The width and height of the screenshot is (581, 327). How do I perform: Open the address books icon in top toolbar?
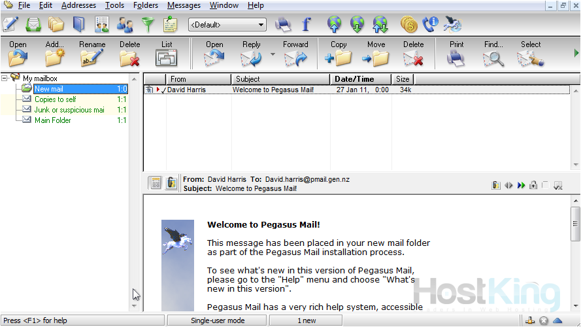[x=78, y=25]
